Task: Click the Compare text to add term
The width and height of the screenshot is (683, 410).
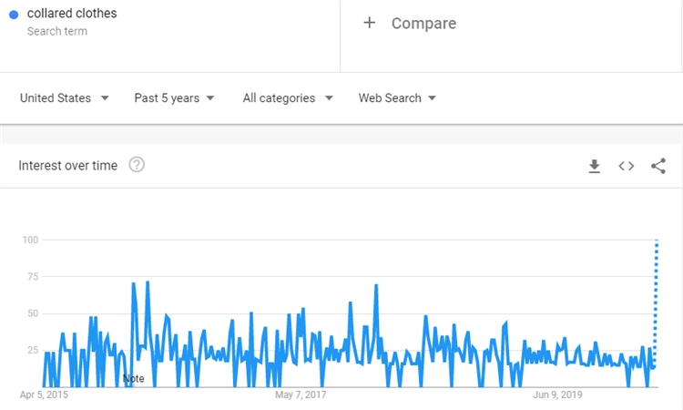Action: (423, 23)
